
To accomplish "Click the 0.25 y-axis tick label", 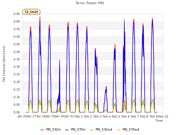I will [17, 74].
